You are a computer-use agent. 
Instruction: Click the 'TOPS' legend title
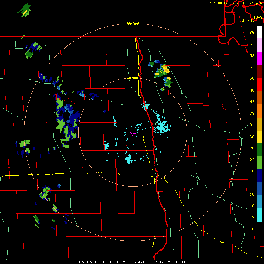pyautogui.click(x=258, y=18)
